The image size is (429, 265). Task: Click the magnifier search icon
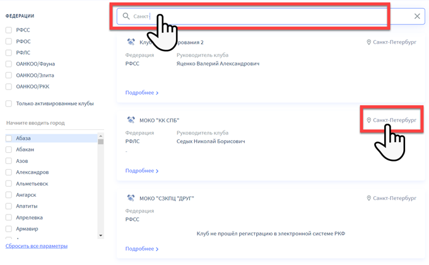tap(126, 16)
